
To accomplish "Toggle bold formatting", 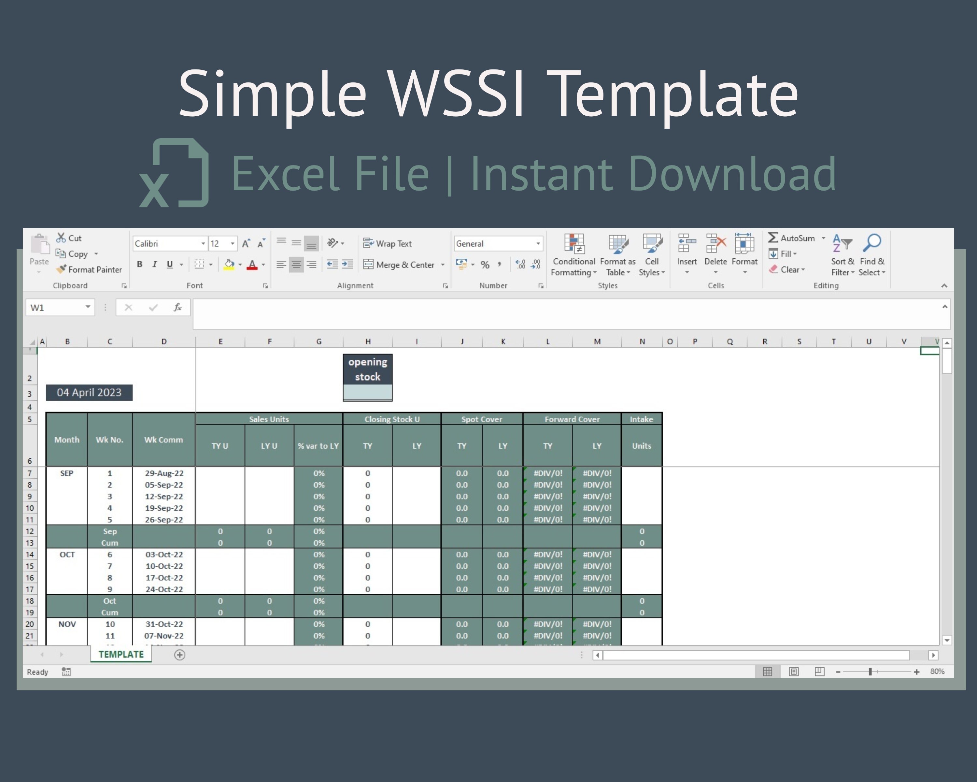I will (x=139, y=264).
